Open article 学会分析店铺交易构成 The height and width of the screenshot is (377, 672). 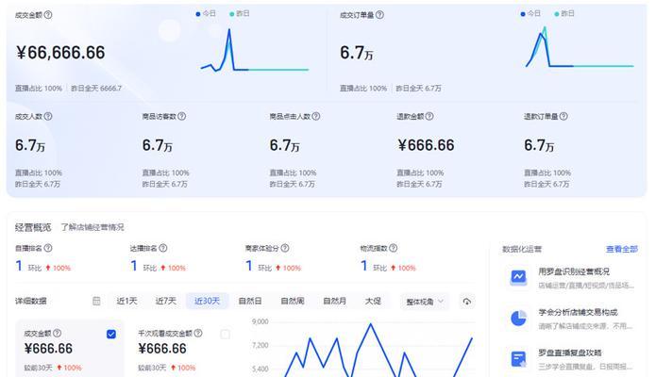coord(578,312)
